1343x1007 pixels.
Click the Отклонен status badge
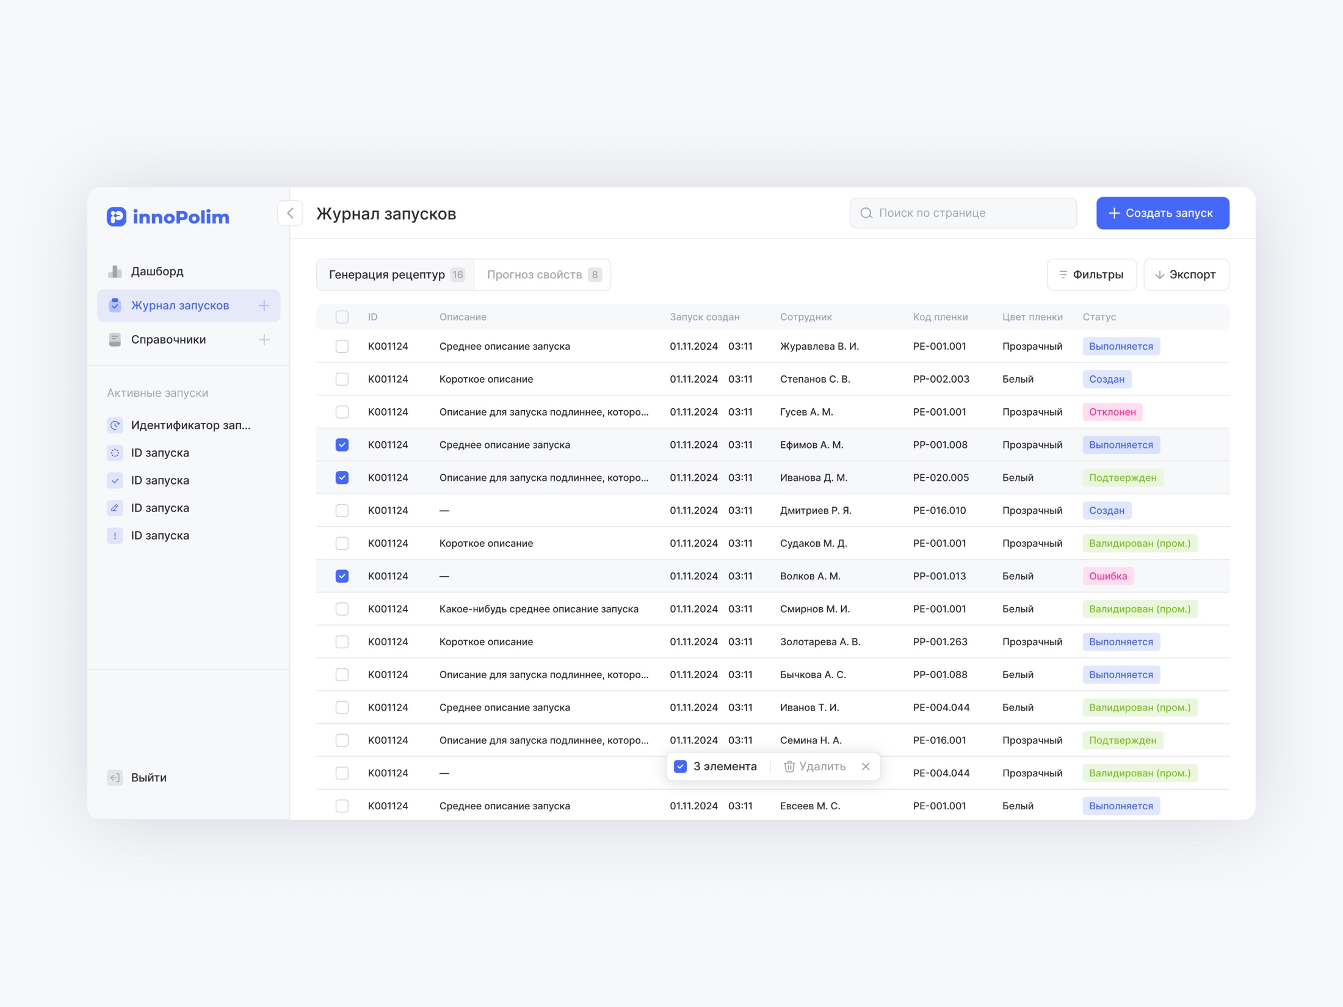(1112, 412)
